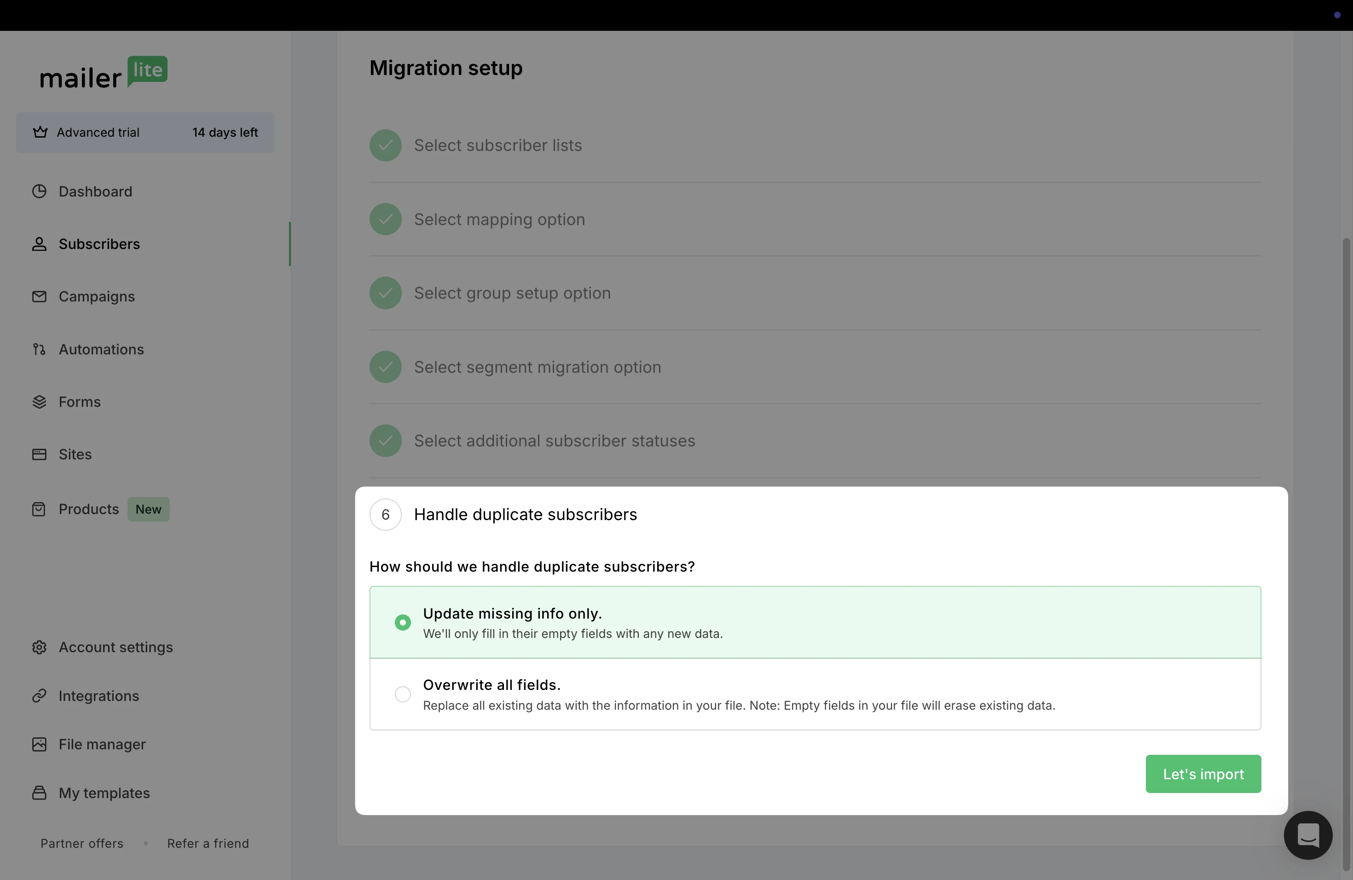Click the Sites browser window icon
1353x880 pixels.
click(39, 454)
